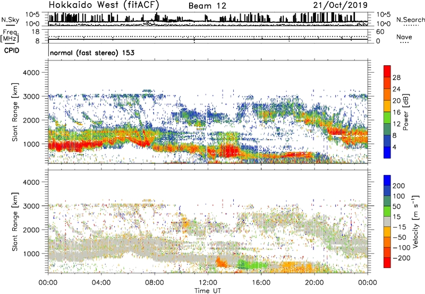Click the '16:00' time tick label
This screenshot has height=294, width=425.
point(261,283)
